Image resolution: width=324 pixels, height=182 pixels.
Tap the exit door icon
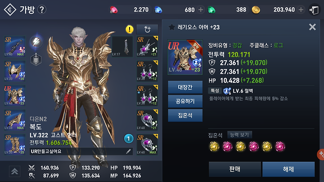[x=314, y=10]
